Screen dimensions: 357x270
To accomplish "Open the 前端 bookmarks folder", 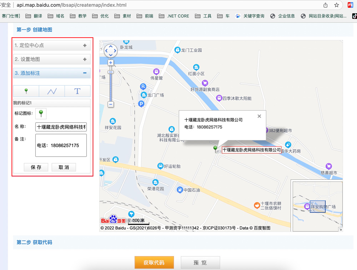I will pos(145,16).
